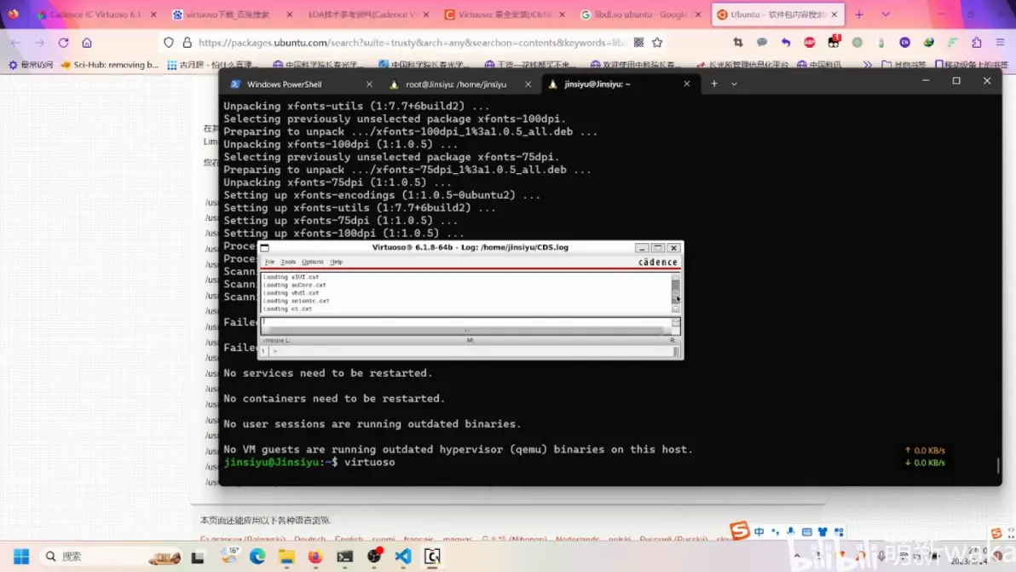Image resolution: width=1016 pixels, height=572 pixels.
Task: Go to the Firefox home page
Action: (87, 43)
